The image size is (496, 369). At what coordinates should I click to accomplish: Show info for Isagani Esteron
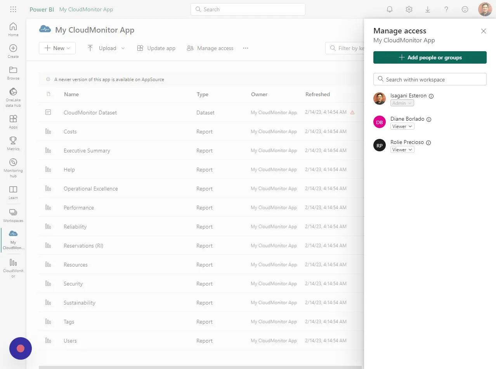[431, 96]
